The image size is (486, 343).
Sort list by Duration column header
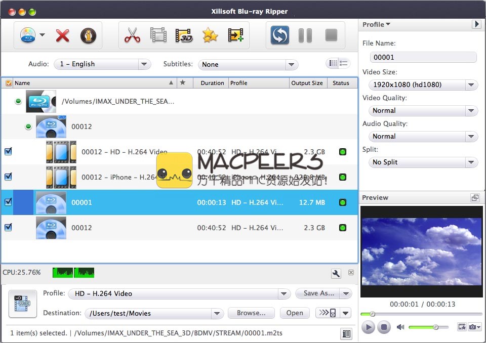pos(212,83)
